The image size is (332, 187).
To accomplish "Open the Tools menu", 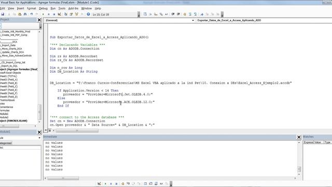I will pyautogui.click(x=62, y=8).
